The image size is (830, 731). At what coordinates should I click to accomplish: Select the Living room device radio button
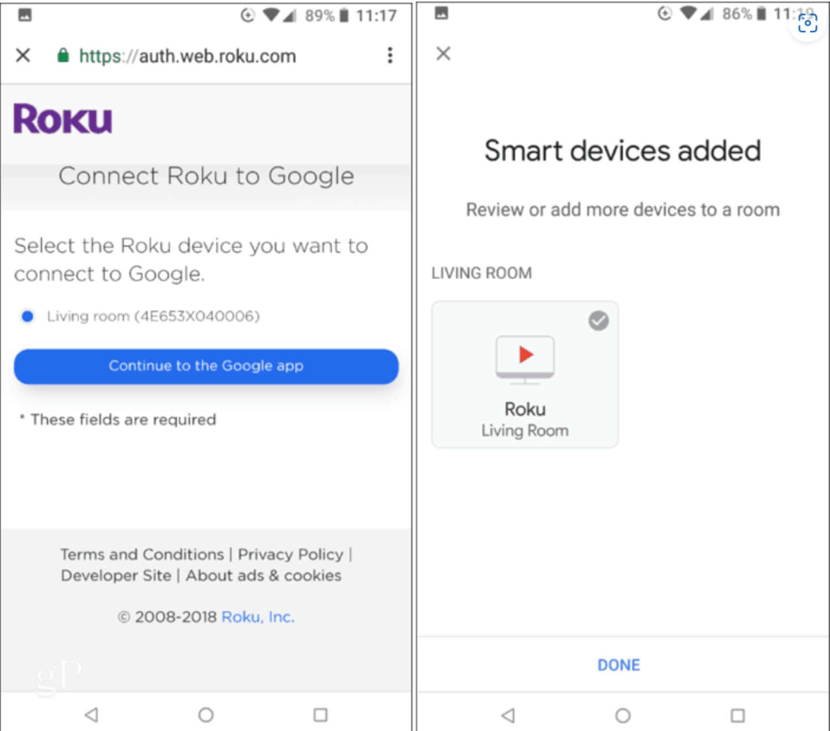[x=27, y=317]
